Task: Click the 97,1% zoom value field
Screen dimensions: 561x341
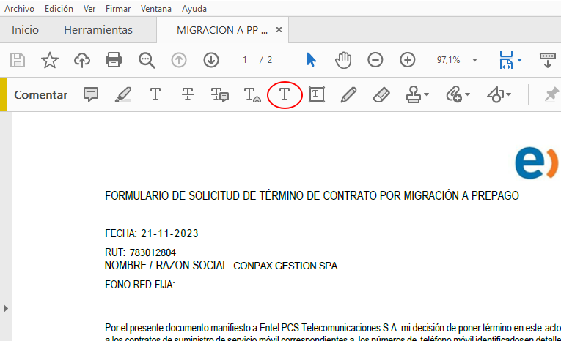Action: [448, 60]
